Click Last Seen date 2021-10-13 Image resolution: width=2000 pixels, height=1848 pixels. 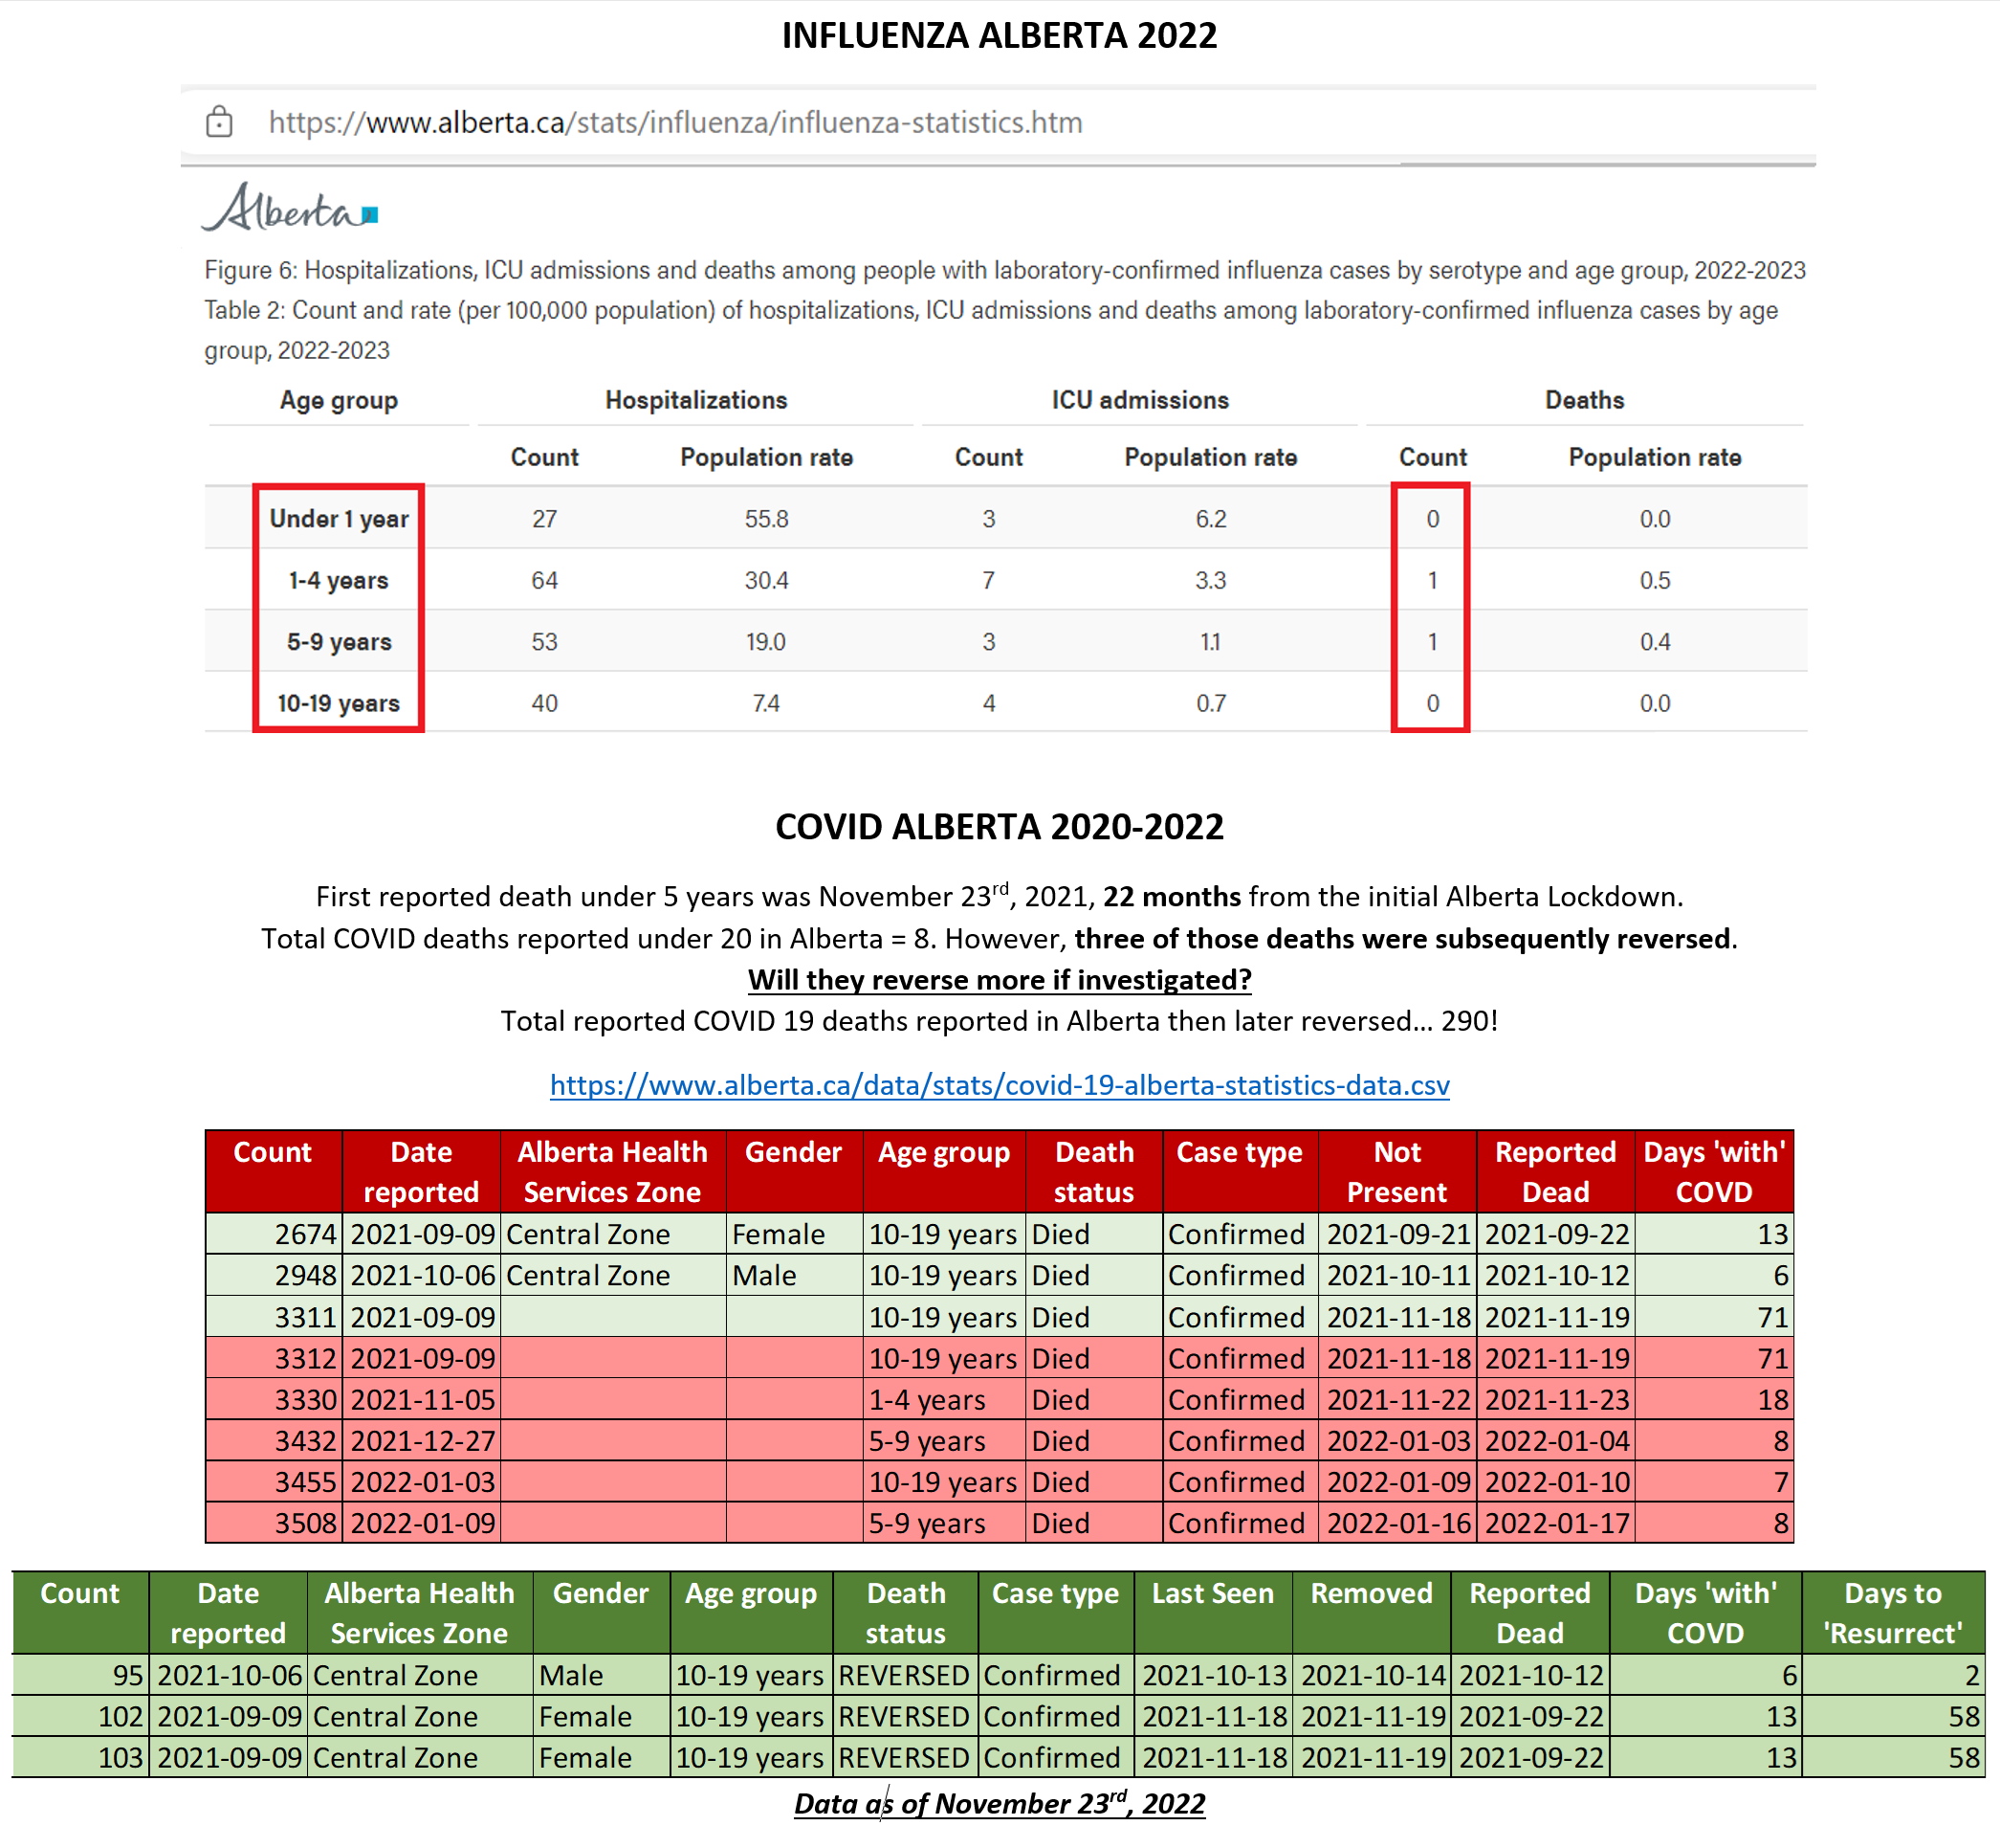1214,1675
